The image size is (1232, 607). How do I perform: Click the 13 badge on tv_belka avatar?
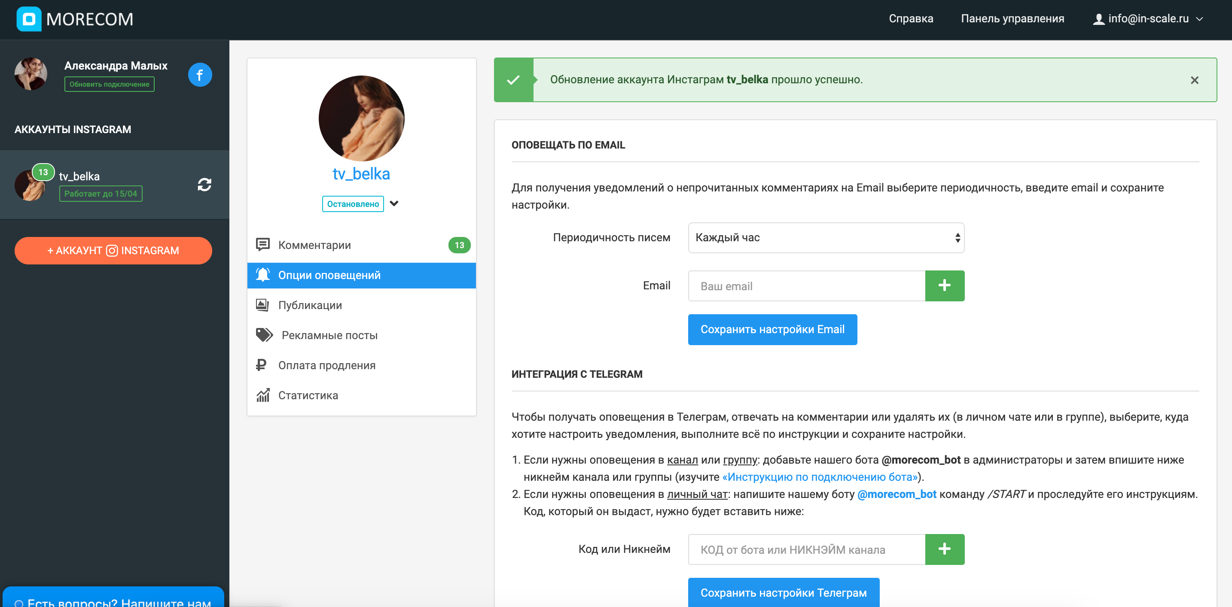click(x=43, y=172)
